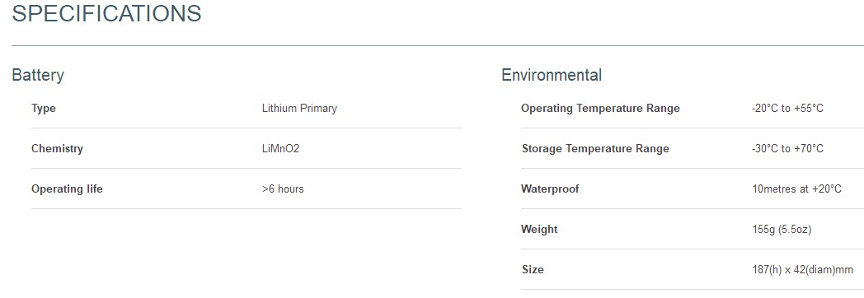Click the Chemistry label
This screenshot has width=864, height=298.
58,148
